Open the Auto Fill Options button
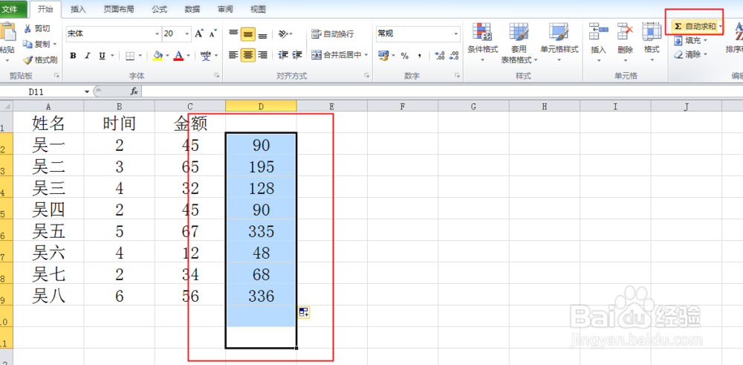 coord(304,312)
